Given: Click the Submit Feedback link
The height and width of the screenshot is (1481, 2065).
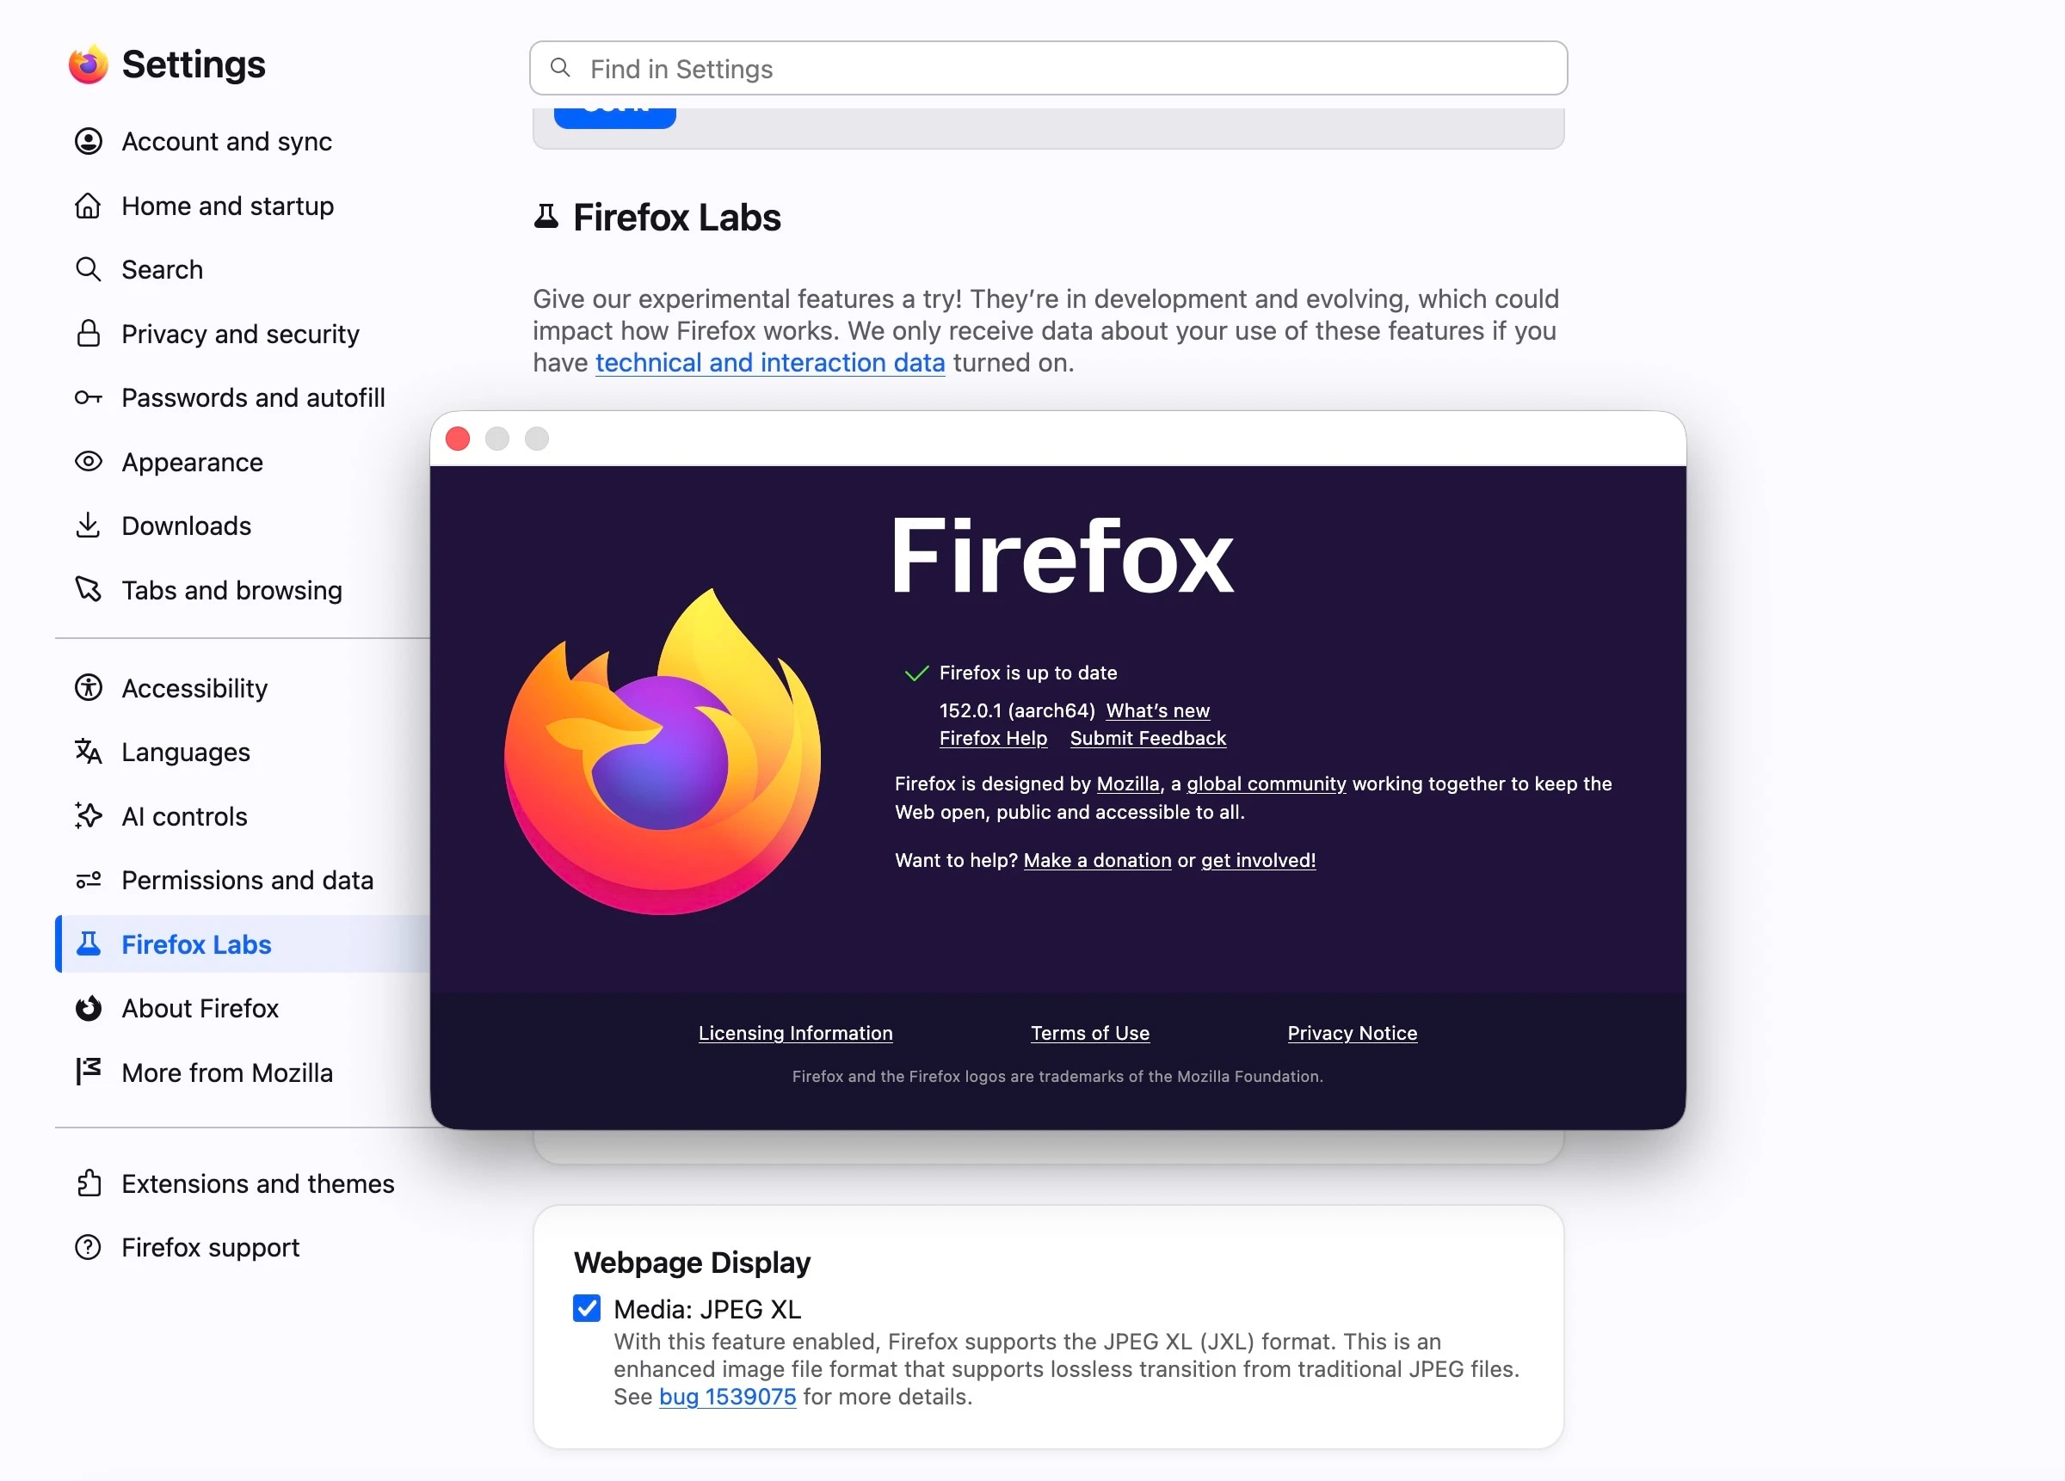Looking at the screenshot, I should coord(1147,738).
